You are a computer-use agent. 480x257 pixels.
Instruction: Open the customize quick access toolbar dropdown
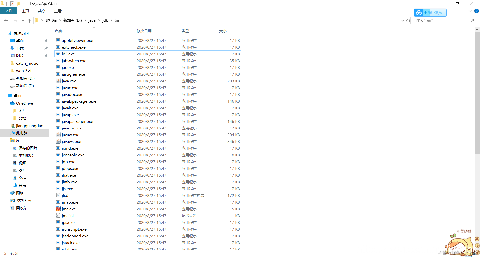coord(24,4)
